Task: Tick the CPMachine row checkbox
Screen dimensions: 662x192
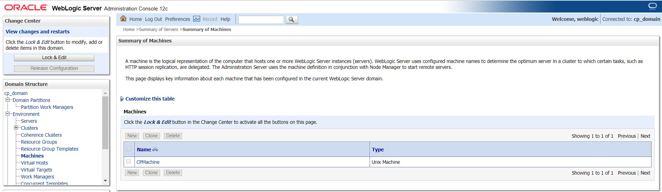Action: [x=129, y=161]
